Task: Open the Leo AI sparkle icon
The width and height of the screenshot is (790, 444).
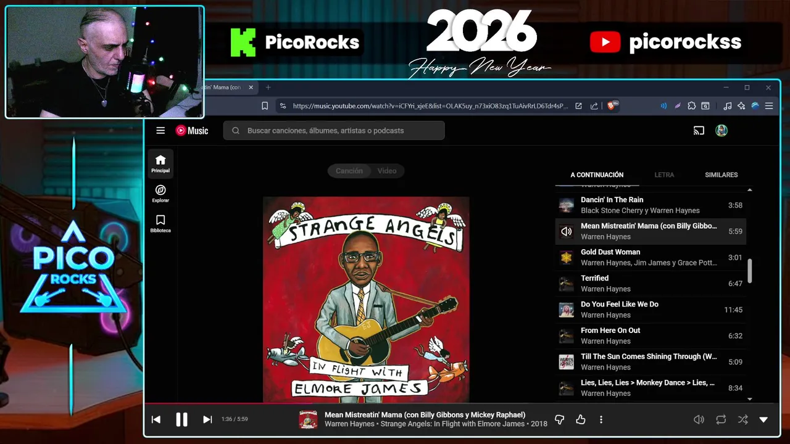Action: pyautogui.click(x=741, y=106)
